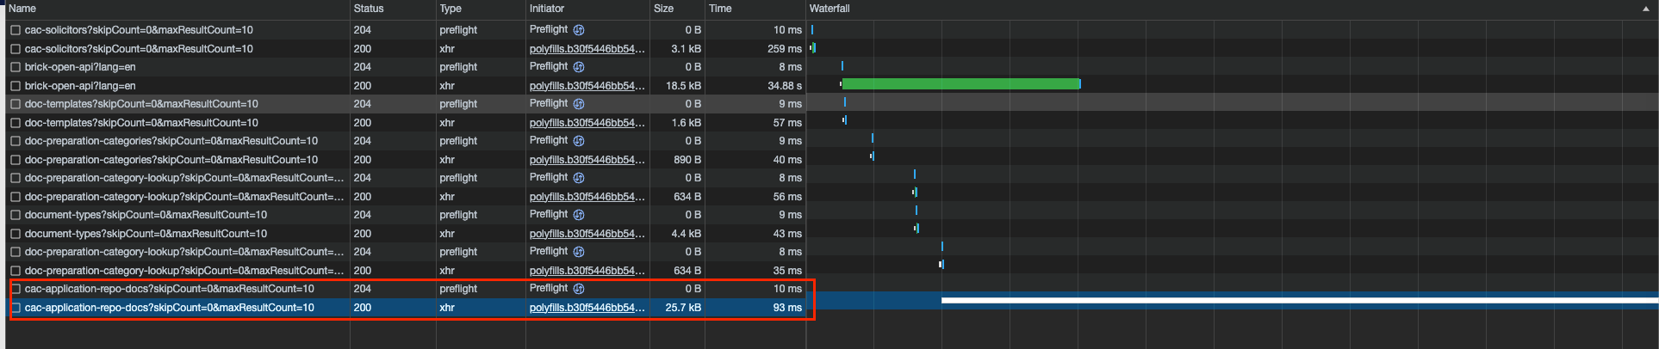This screenshot has width=1659, height=349.
Task: Select the doc-templates xhr request taking 57 ms
Action: coord(141,123)
